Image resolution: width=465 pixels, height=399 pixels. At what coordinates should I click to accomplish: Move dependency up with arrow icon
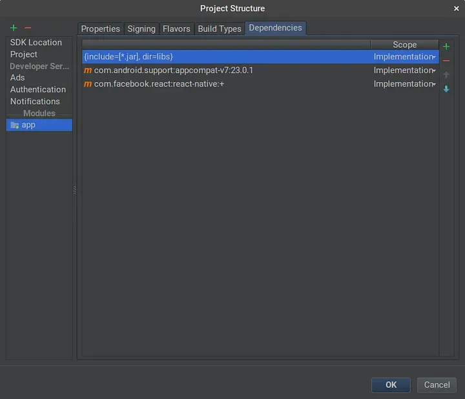click(x=446, y=75)
